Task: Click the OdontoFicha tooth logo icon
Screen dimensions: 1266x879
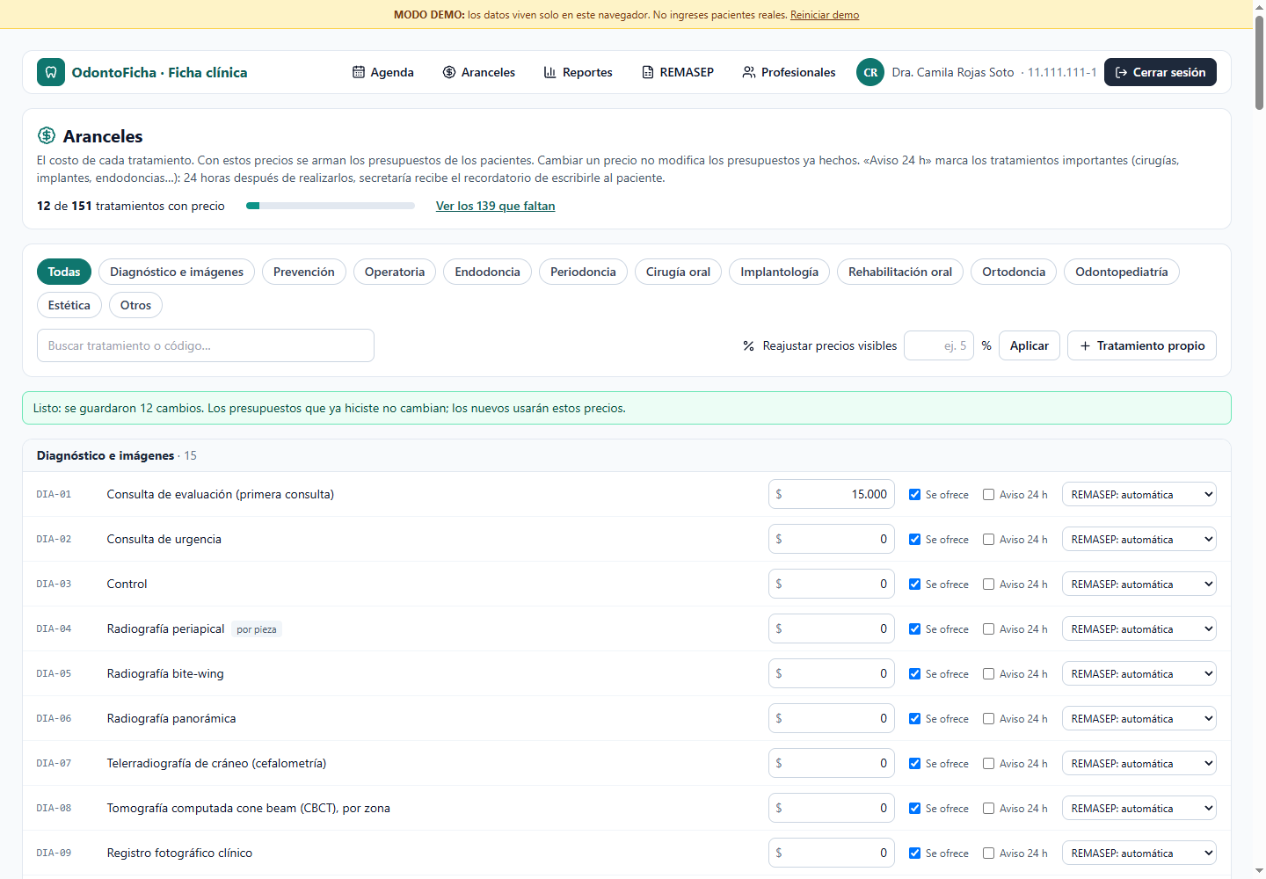Action: coord(51,72)
